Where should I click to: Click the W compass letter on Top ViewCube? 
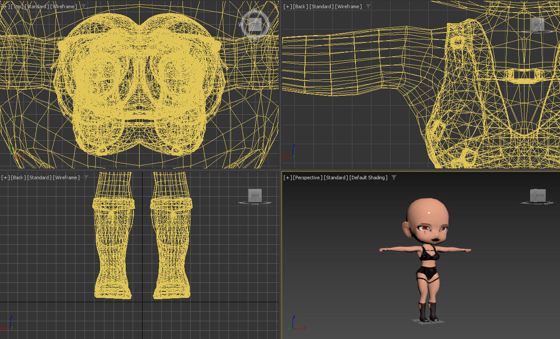pyautogui.click(x=241, y=25)
